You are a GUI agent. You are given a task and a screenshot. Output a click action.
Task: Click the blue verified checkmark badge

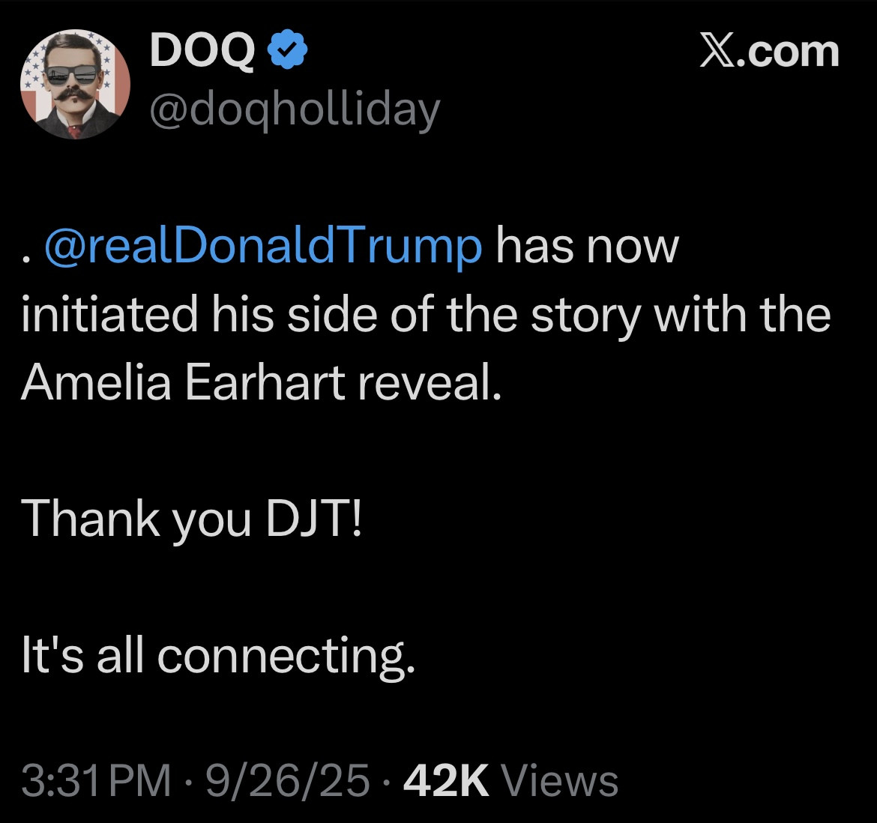tap(287, 52)
